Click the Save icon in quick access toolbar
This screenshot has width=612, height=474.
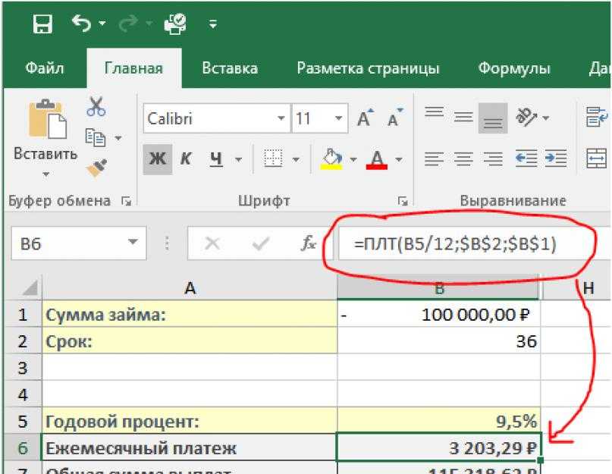42,24
